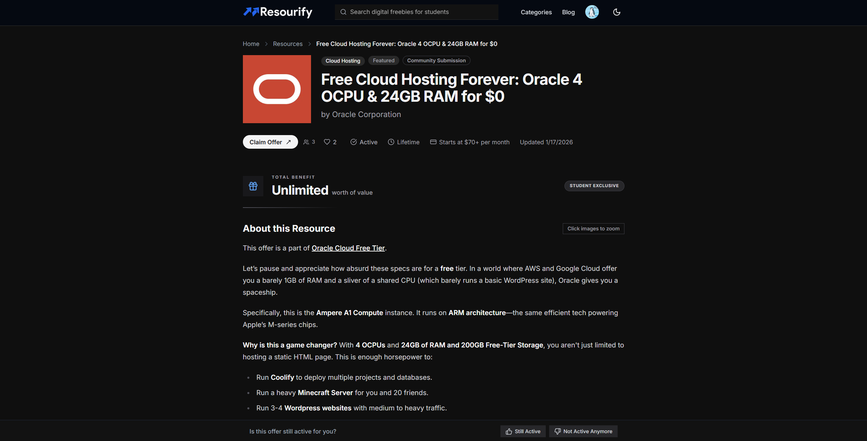Open the Oracle Cloud Free Tier link

click(x=348, y=248)
